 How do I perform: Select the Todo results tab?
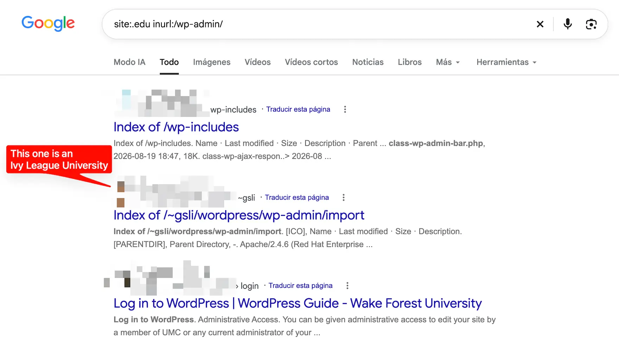pos(169,62)
